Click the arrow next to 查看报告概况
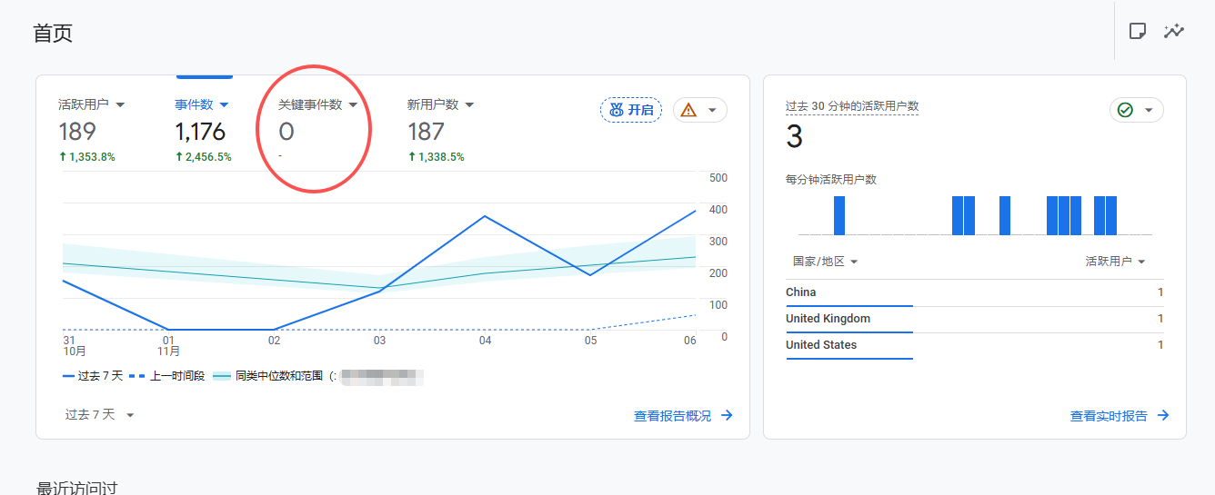This screenshot has height=495, width=1215. click(x=727, y=416)
